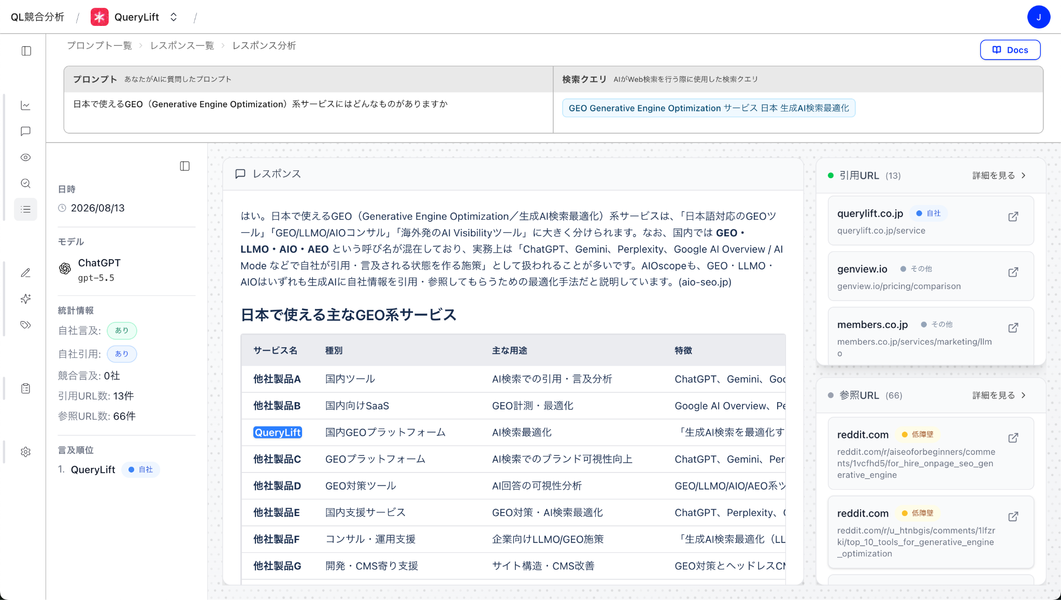The image size is (1061, 600).
Task: Open the settings gear icon
Action: tap(25, 452)
